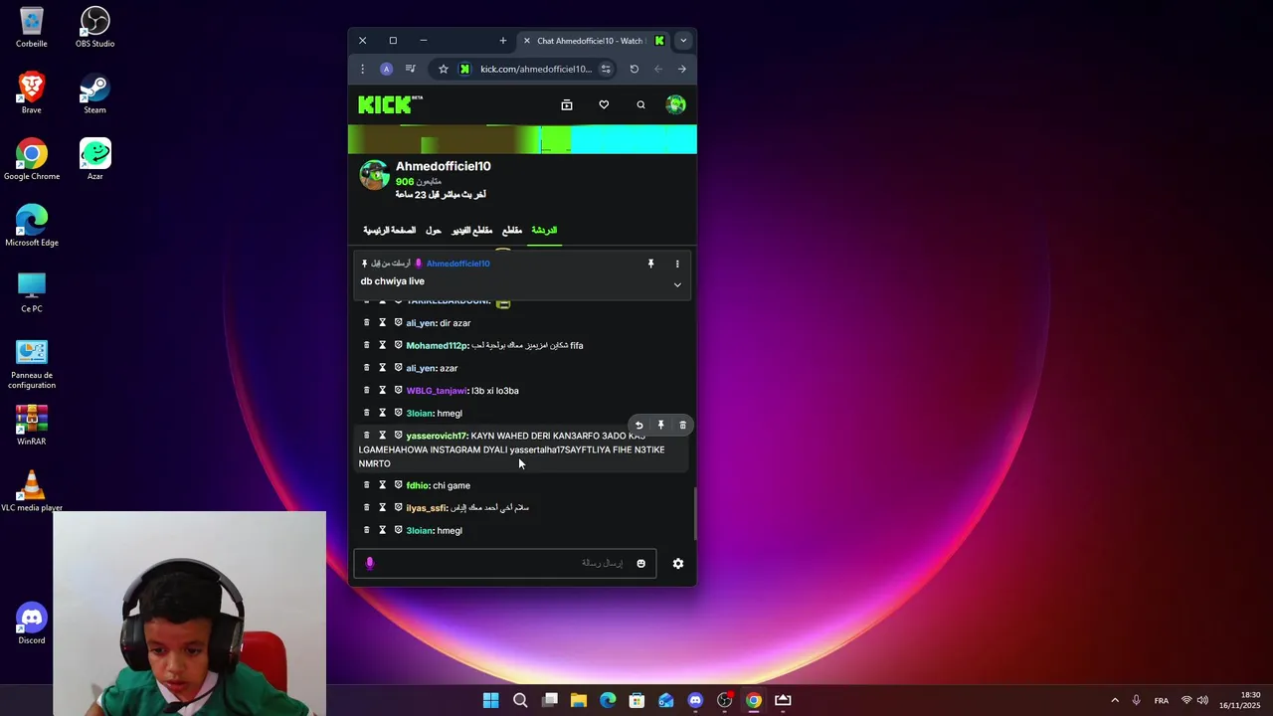This screenshot has width=1273, height=716.
Task: Open volume control in system tray
Action: coord(1202,700)
